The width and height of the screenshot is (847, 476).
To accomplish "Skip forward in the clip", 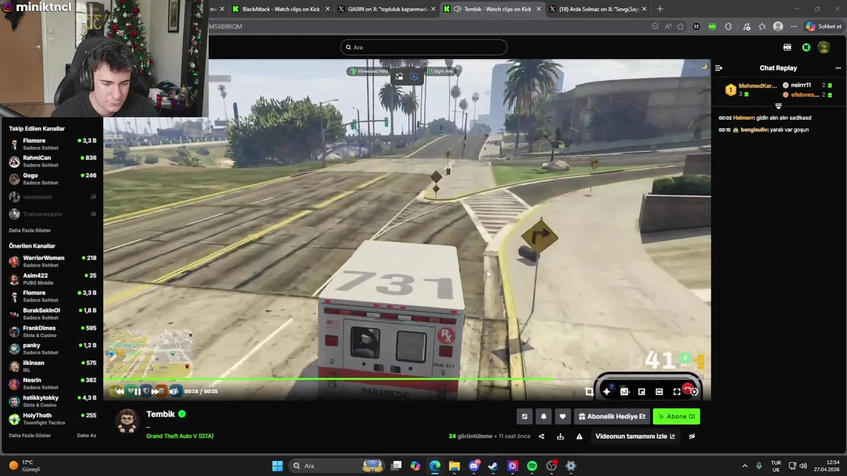I will coord(155,391).
